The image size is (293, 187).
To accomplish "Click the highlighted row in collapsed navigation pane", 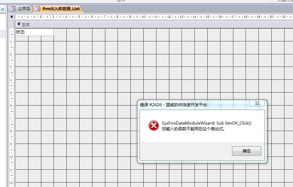I will tap(3, 34).
